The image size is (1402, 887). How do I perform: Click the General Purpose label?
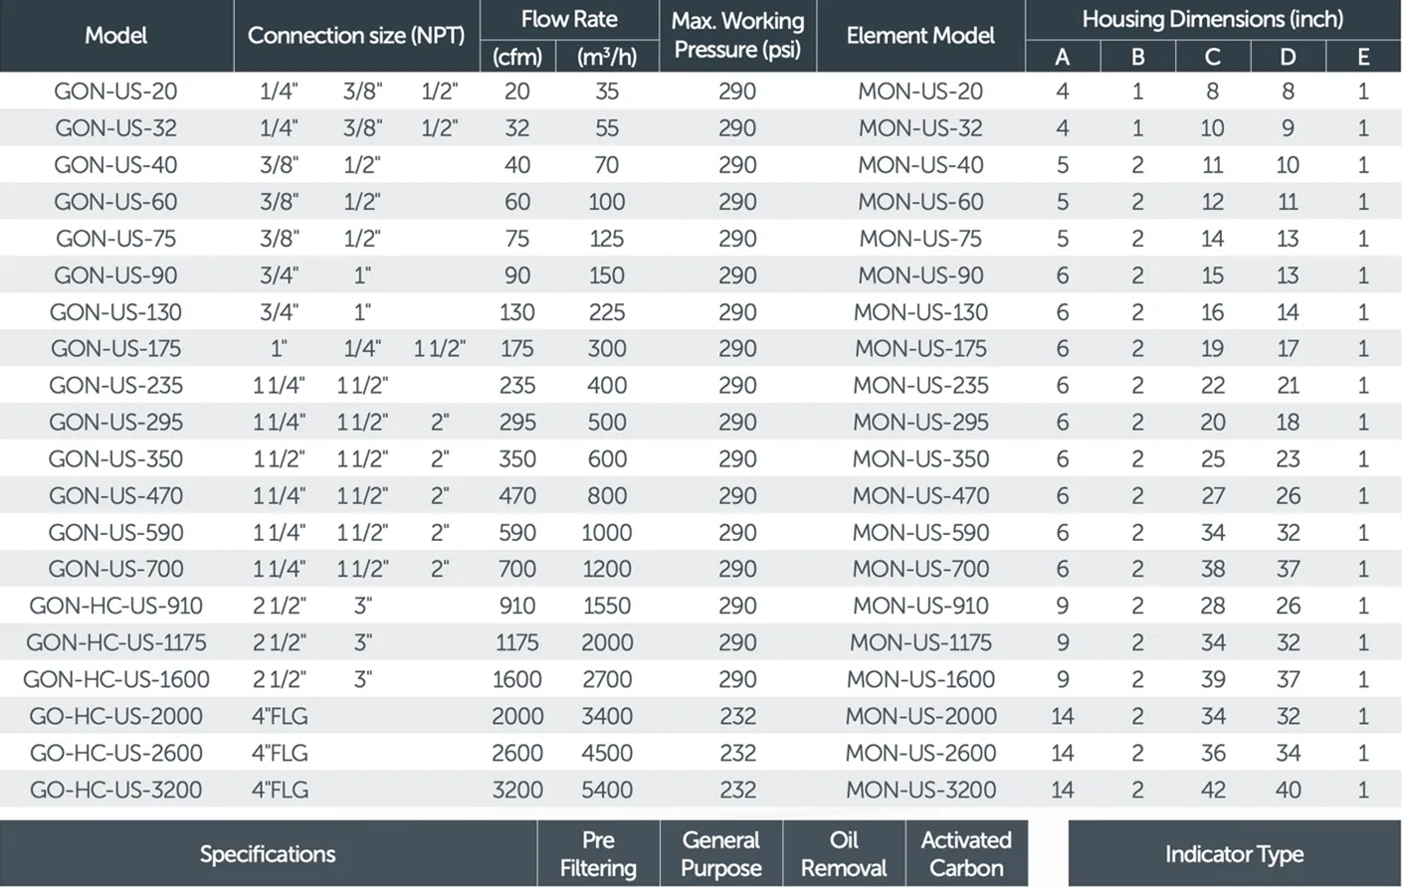pyautogui.click(x=721, y=854)
